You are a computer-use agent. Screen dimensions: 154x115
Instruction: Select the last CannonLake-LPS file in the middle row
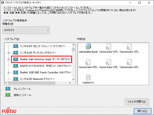(x=129, y=62)
